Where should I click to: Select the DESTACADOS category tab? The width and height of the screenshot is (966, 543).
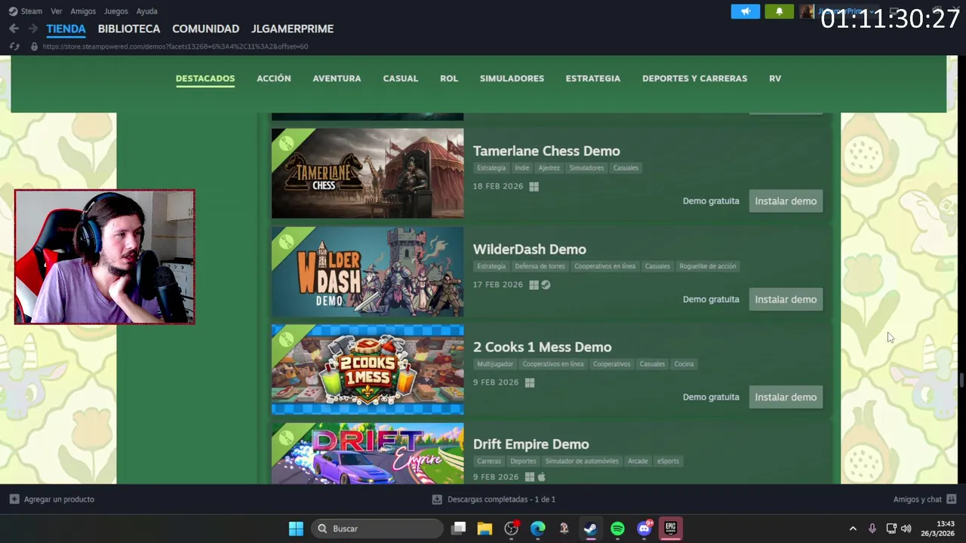(205, 78)
